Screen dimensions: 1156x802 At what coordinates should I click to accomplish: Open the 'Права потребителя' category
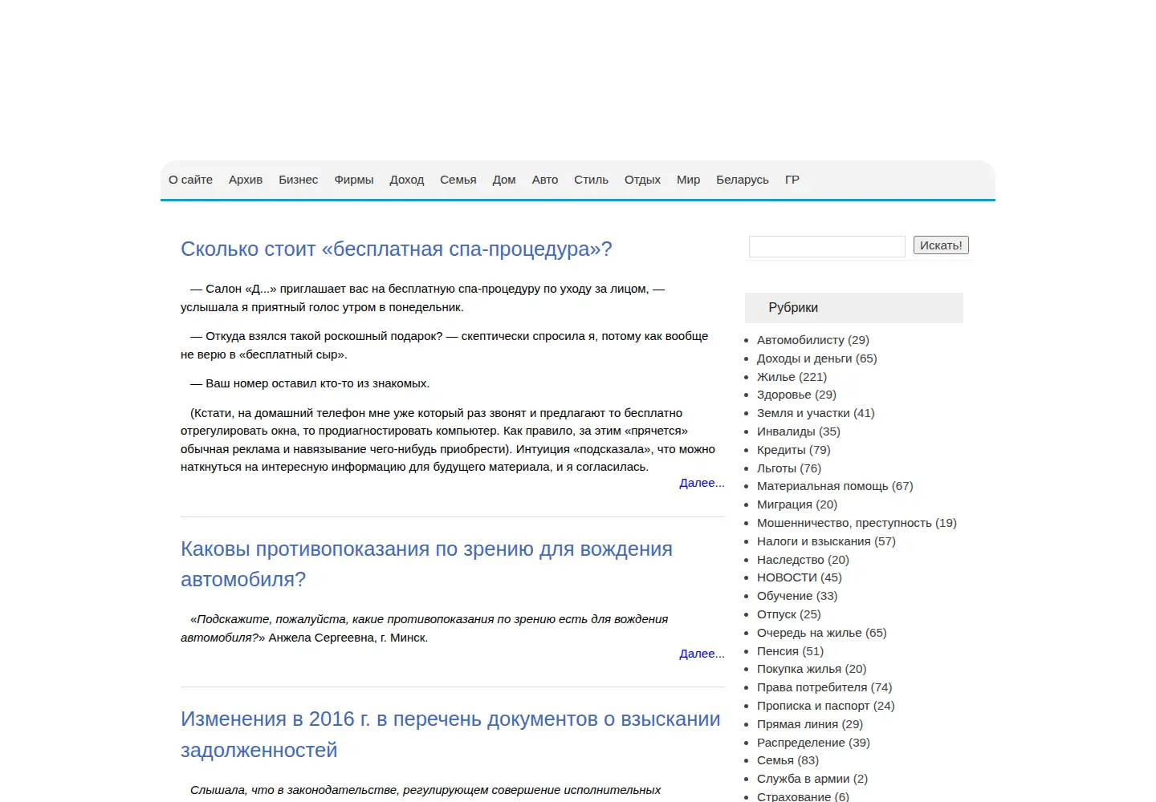pyautogui.click(x=812, y=687)
